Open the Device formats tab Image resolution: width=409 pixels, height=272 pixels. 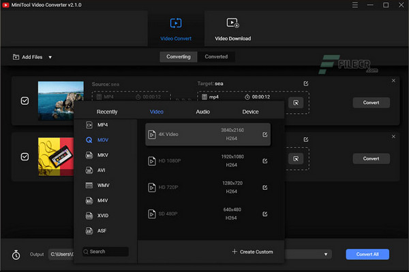(250, 112)
